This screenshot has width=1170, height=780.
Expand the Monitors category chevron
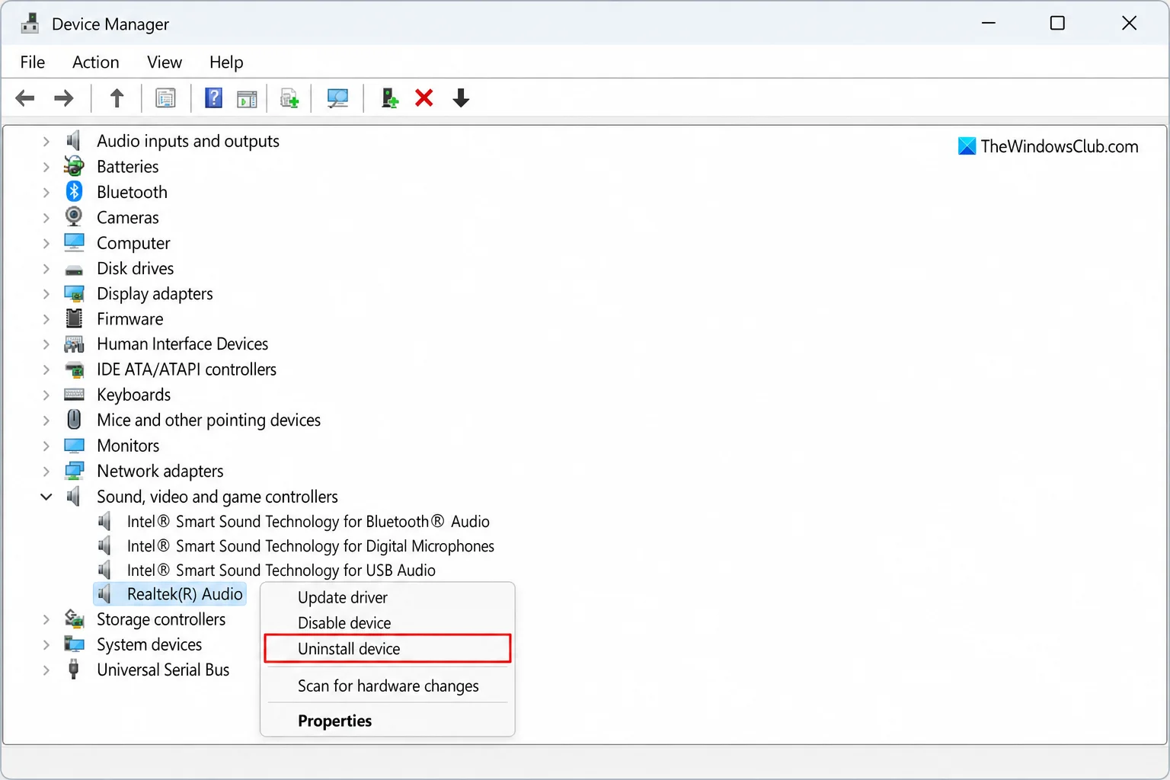point(46,446)
